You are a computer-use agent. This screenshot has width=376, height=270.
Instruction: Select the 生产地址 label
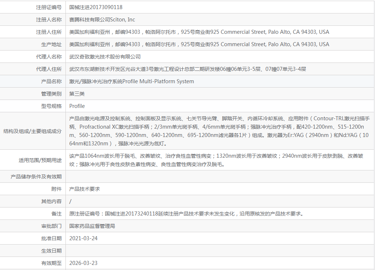[x=51, y=45]
